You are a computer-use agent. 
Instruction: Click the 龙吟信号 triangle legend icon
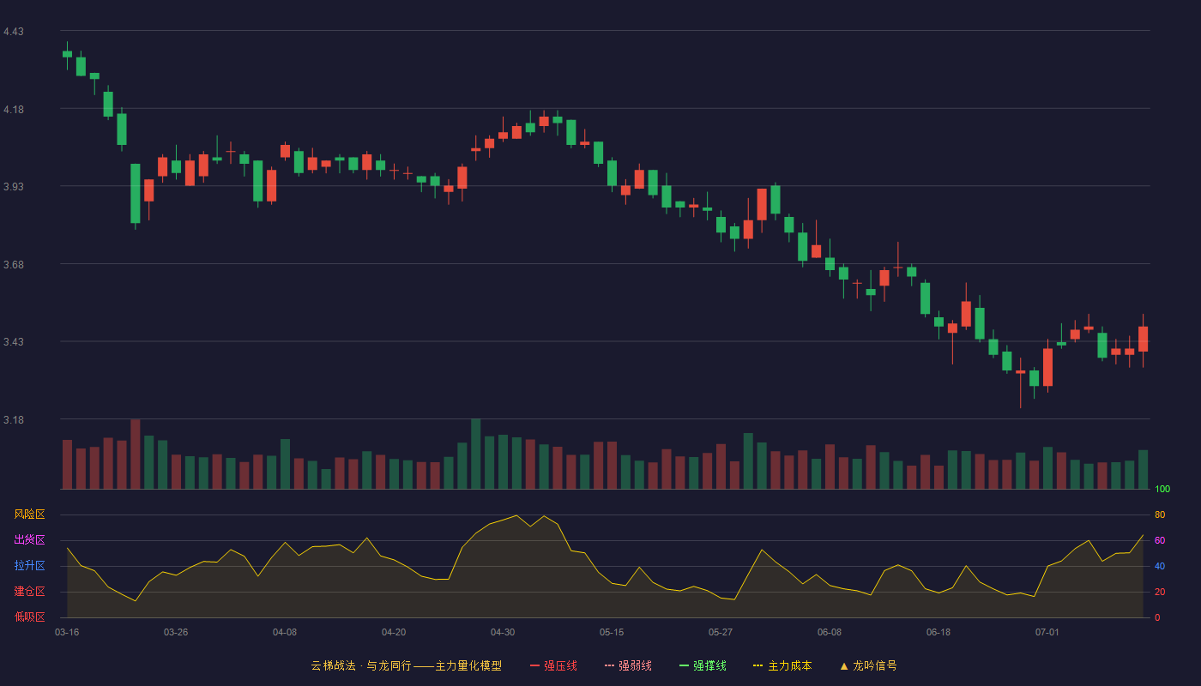click(844, 665)
